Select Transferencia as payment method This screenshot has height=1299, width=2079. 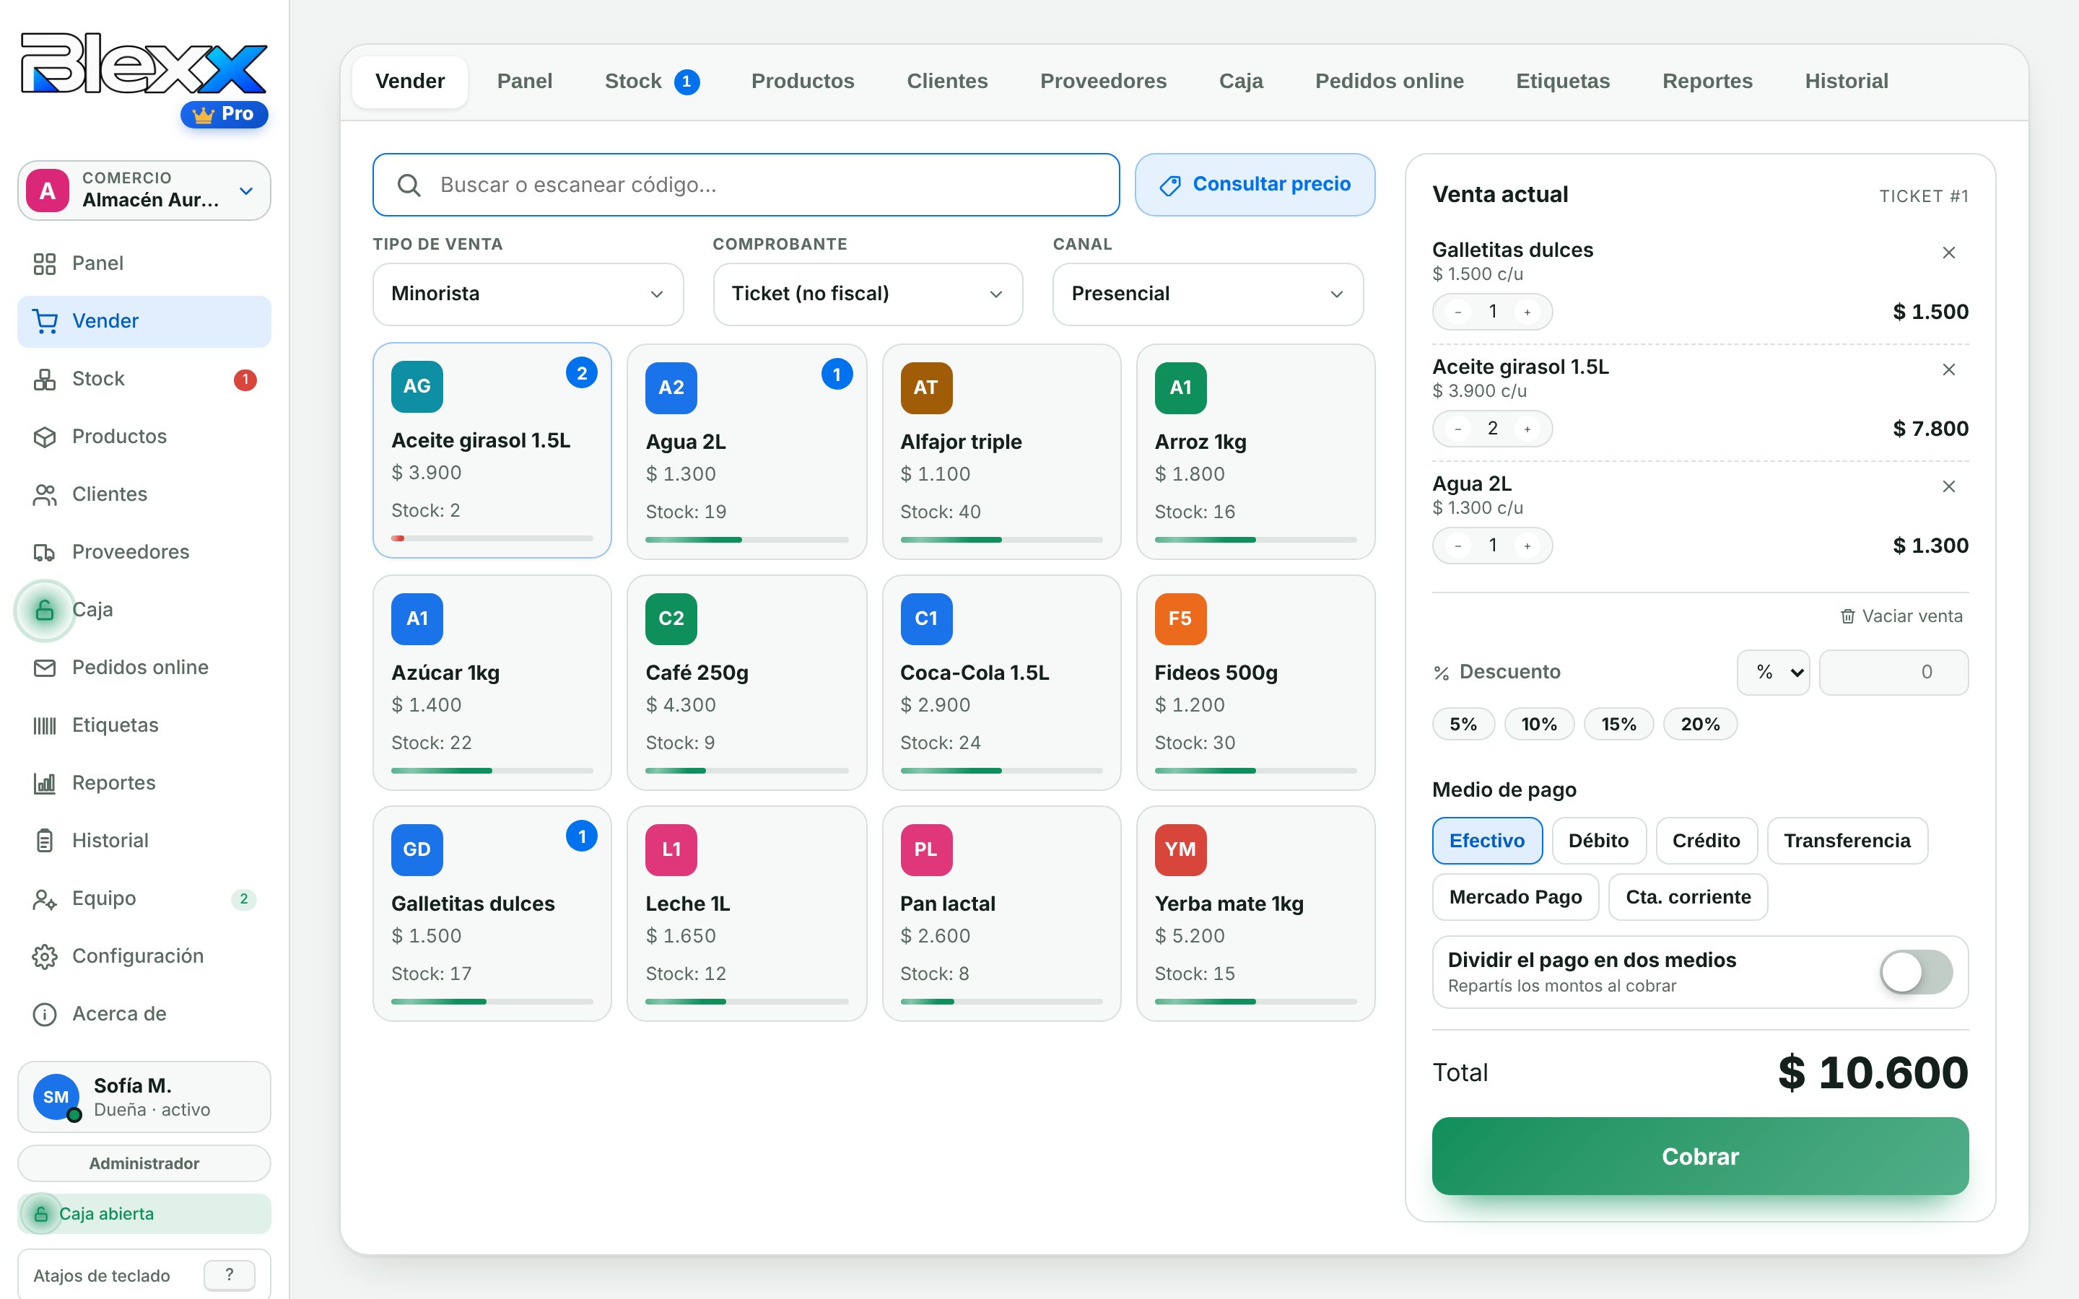click(x=1847, y=840)
